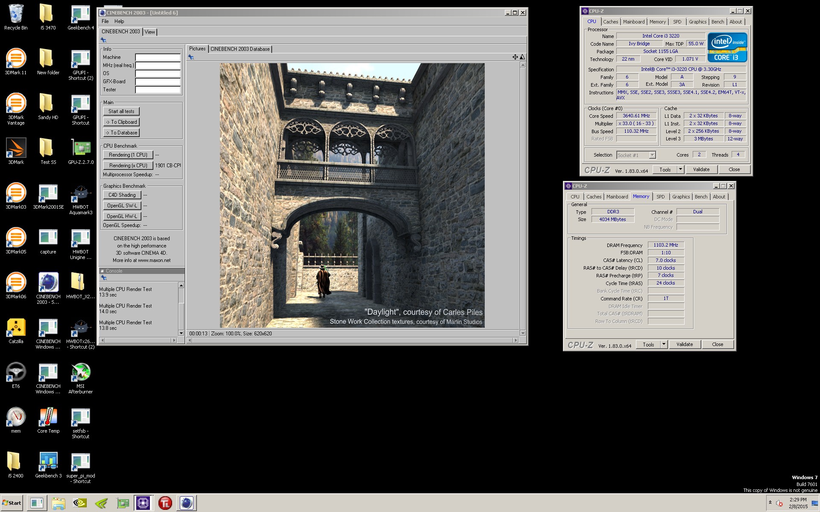
Task: Click the picture viewer vertical scrollbar up arrow
Action: coord(522,65)
